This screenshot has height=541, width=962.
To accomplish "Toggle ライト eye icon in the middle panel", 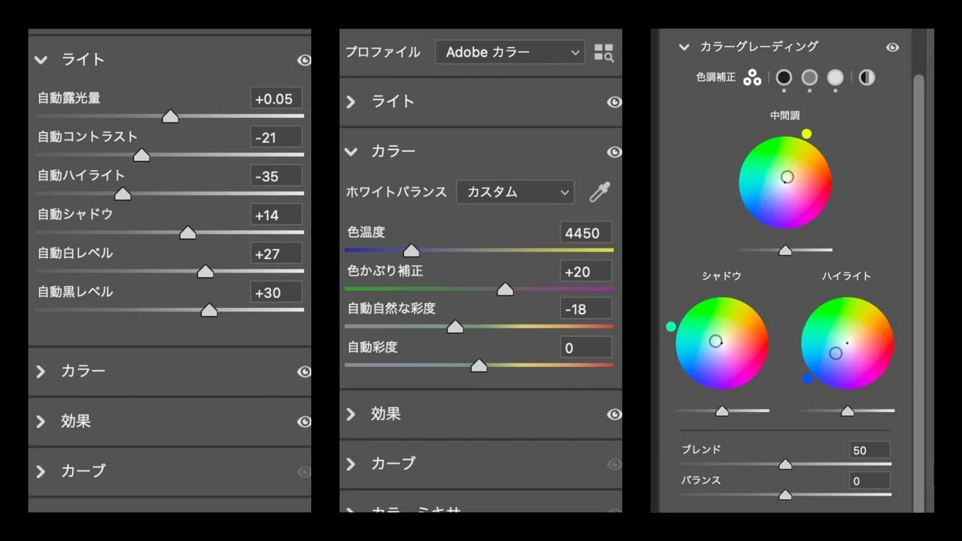I will coord(614,102).
